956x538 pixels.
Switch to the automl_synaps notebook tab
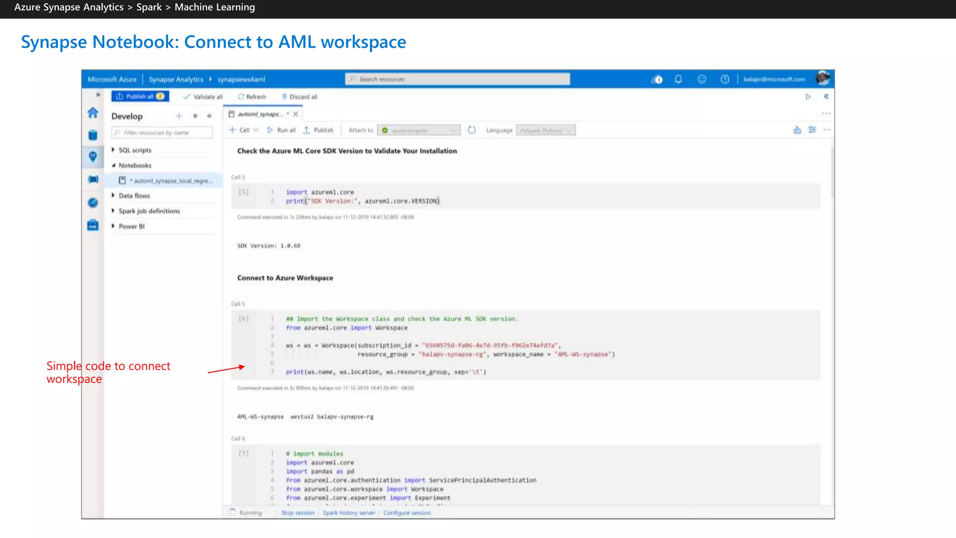pyautogui.click(x=260, y=114)
